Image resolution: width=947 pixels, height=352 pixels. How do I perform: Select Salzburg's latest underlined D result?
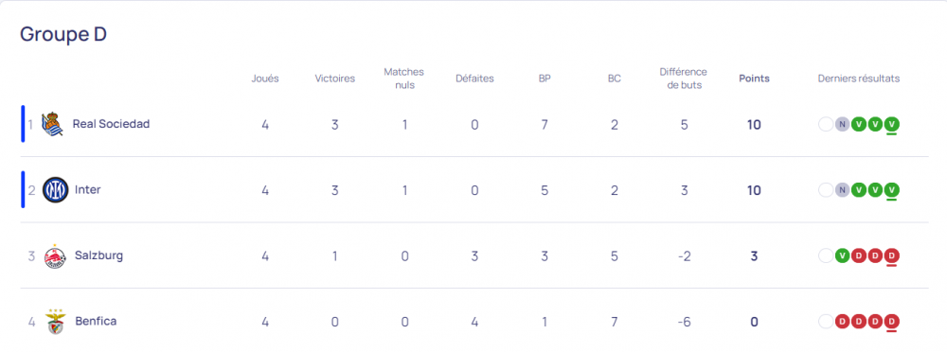click(x=892, y=256)
